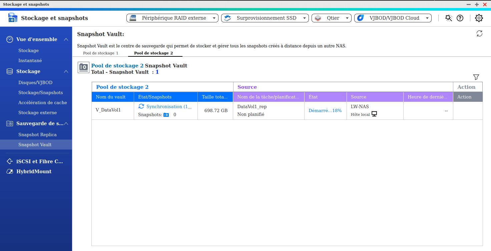The width and height of the screenshot is (491, 251).
Task: Open Disques/VJBOD in the sidebar
Action: (35, 82)
